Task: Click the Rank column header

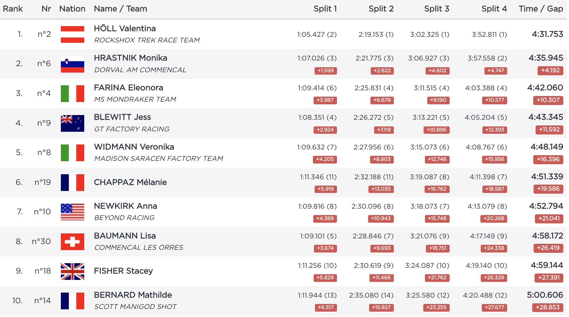Action: coord(13,9)
